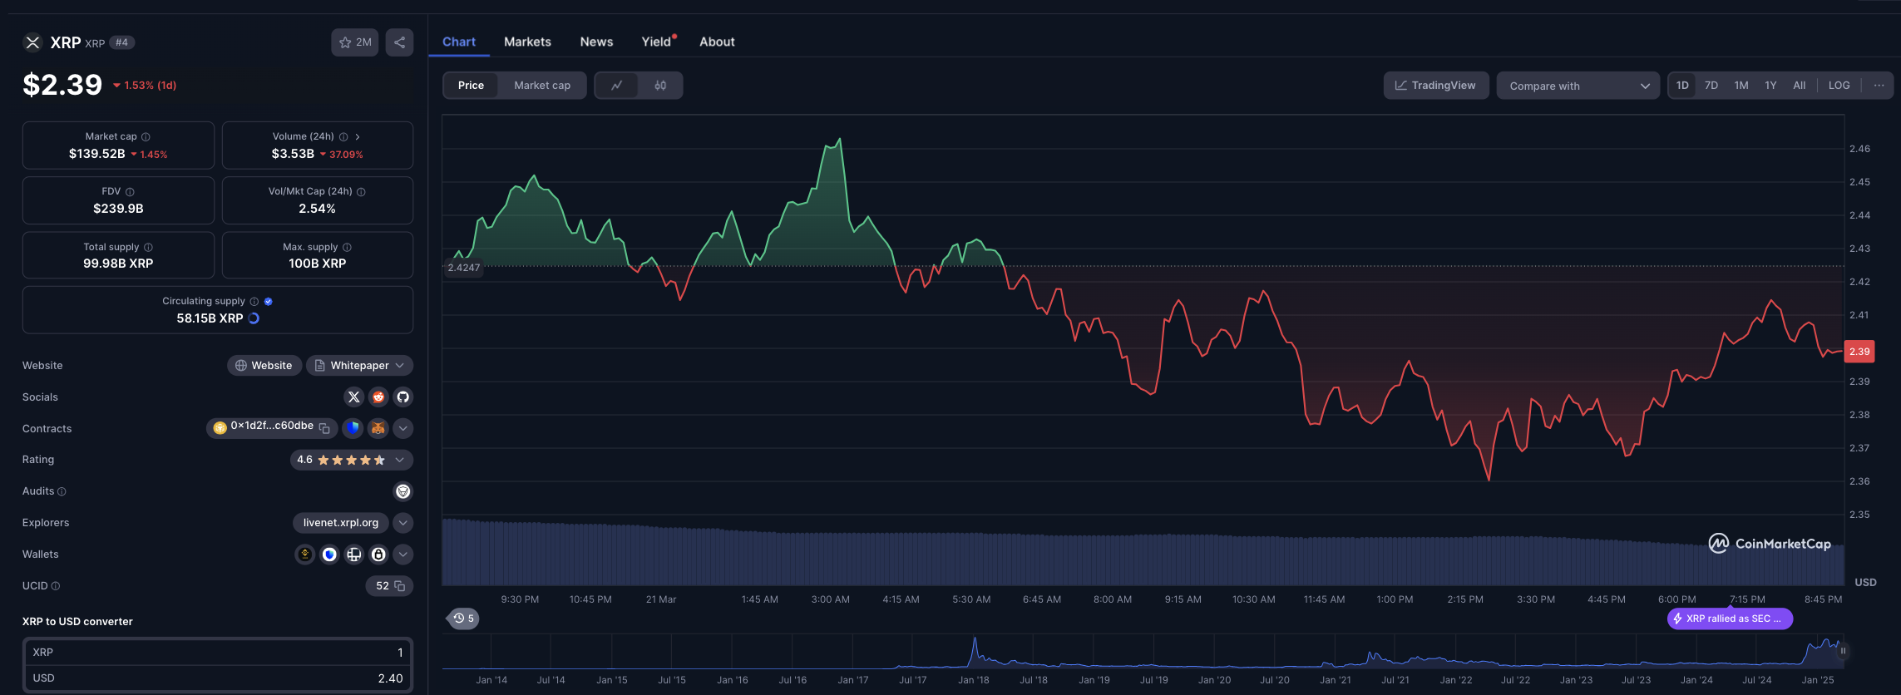
Task: Click the blue shield wallet icon
Action: (x=329, y=555)
